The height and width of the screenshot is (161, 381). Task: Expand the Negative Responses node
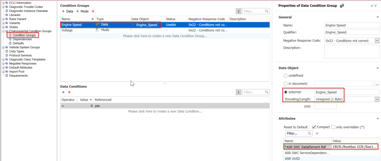[x=3, y=63]
